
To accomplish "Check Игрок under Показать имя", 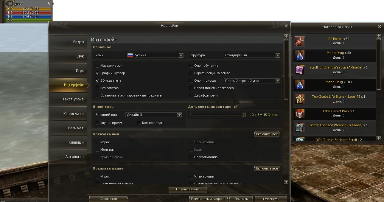I will (97, 142).
